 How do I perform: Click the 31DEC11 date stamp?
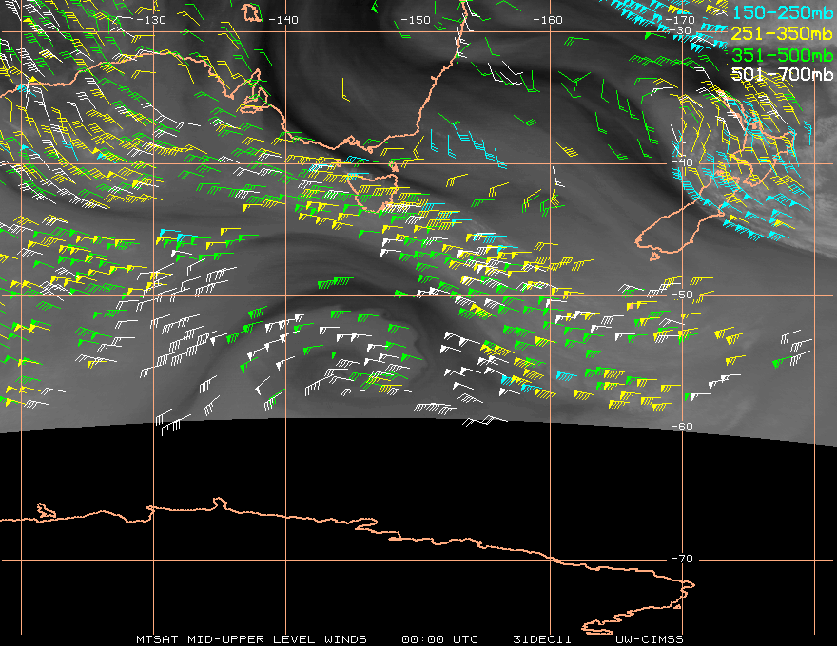tap(542, 639)
